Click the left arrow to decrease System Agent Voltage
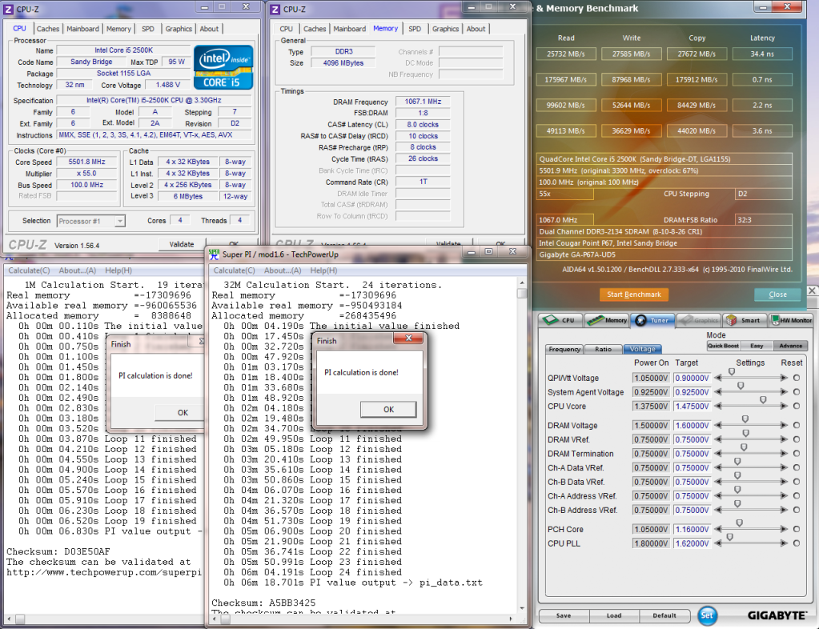This screenshot has width=819, height=629. [x=718, y=392]
